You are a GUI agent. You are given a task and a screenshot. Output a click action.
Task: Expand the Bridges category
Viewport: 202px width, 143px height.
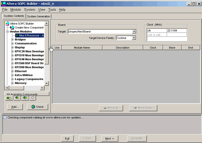(12, 39)
